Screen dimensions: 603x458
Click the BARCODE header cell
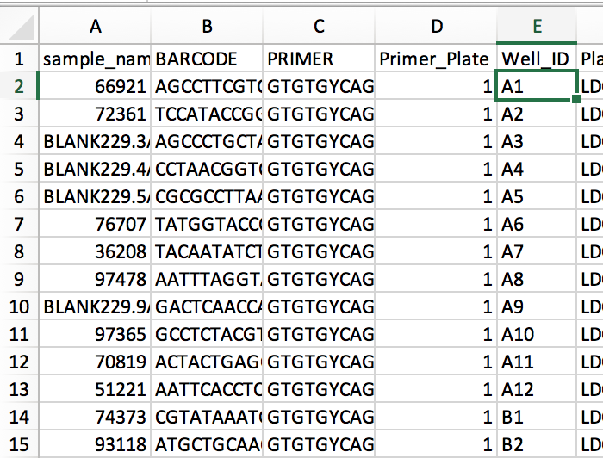207,59
